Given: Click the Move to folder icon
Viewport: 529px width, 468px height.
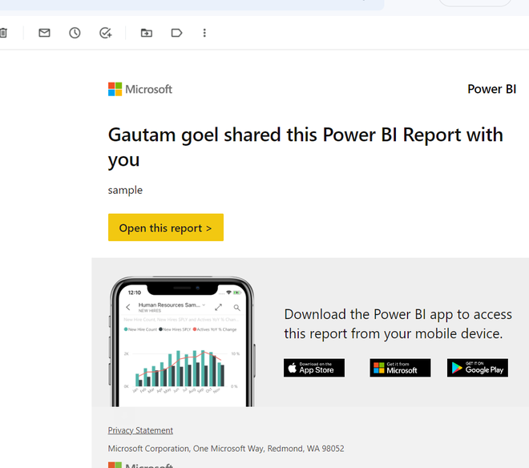Looking at the screenshot, I should tap(146, 33).
